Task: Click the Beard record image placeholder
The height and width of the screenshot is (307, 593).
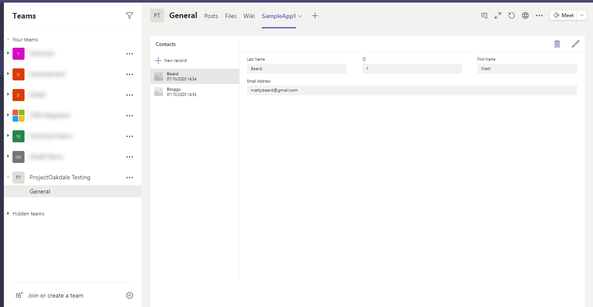Action: point(158,77)
